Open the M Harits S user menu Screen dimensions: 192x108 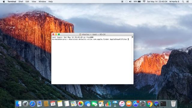point(174,1)
